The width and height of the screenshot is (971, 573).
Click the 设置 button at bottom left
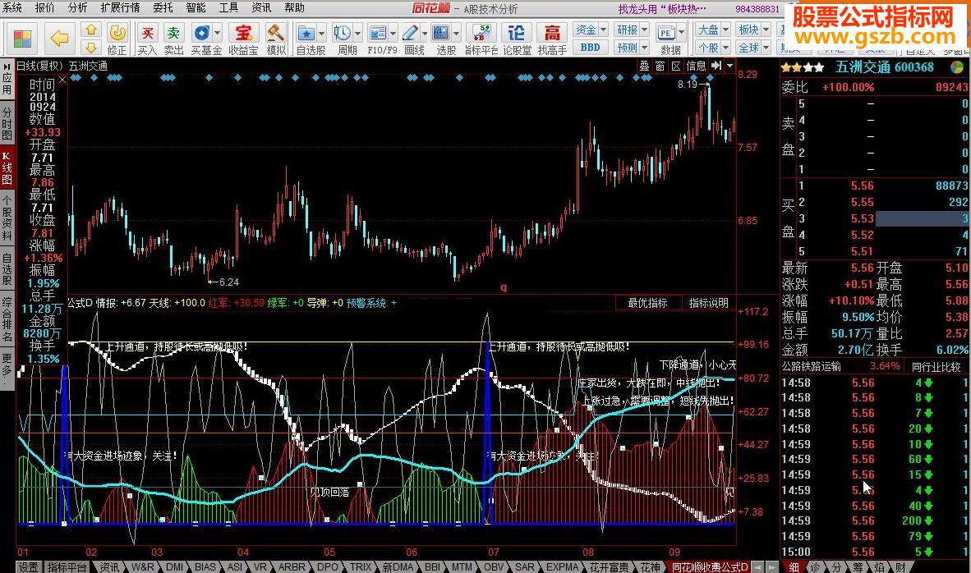click(28, 566)
